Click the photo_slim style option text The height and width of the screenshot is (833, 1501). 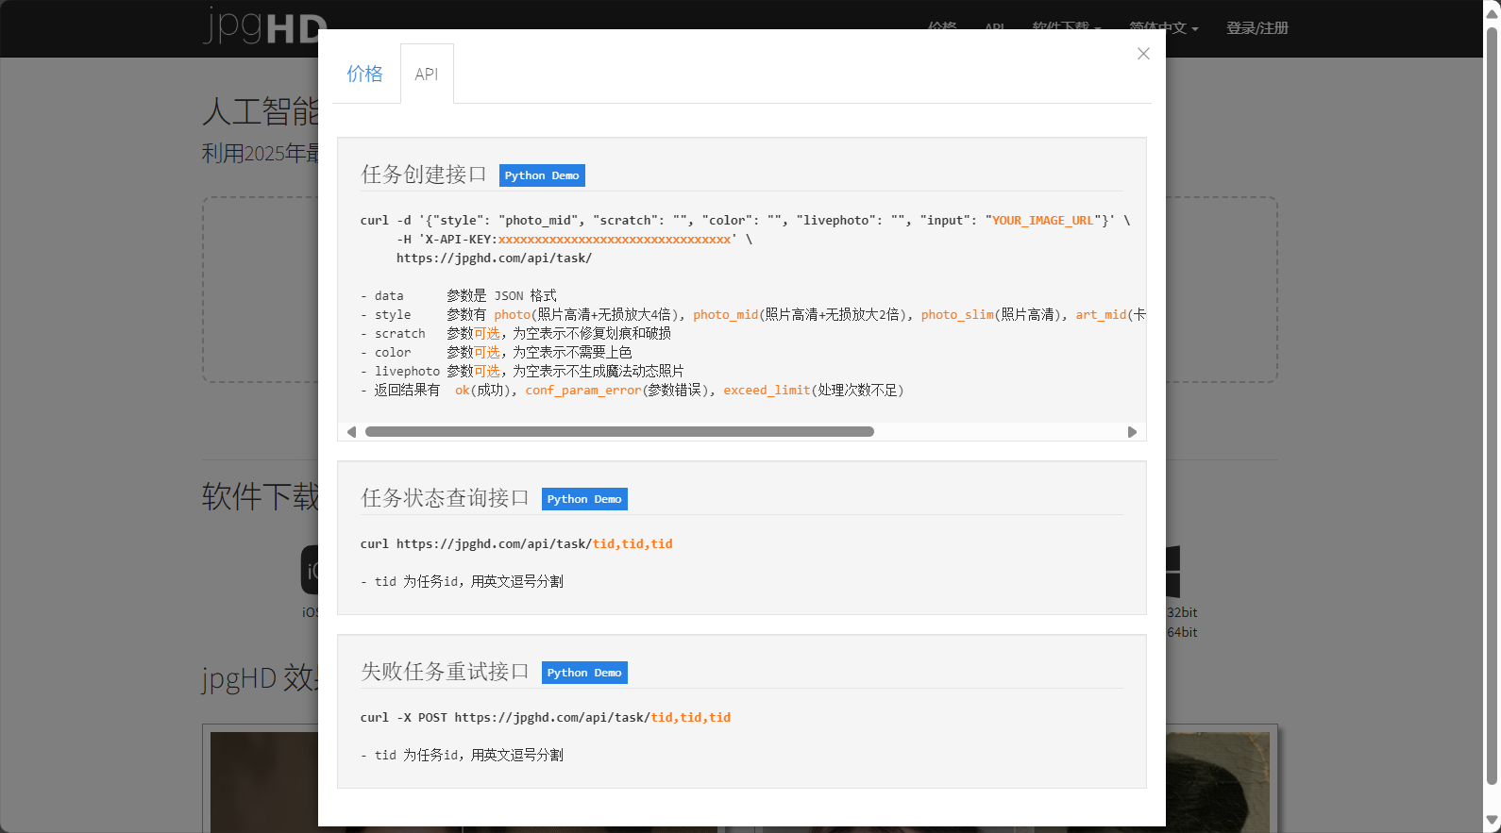tap(957, 315)
